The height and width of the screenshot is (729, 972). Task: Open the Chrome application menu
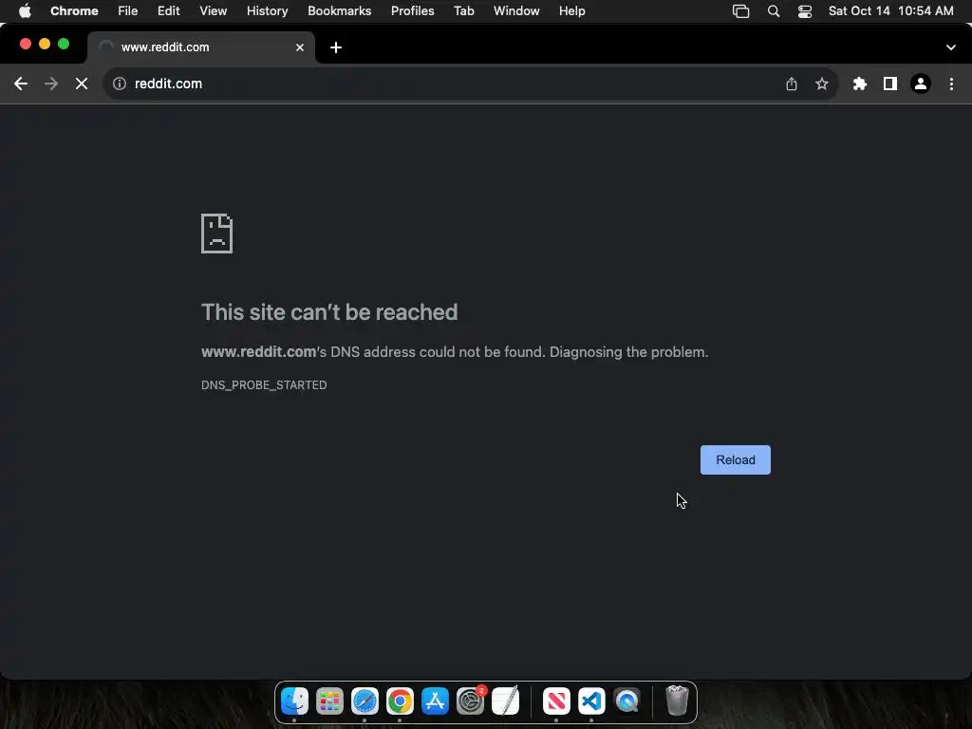pyautogui.click(x=74, y=11)
